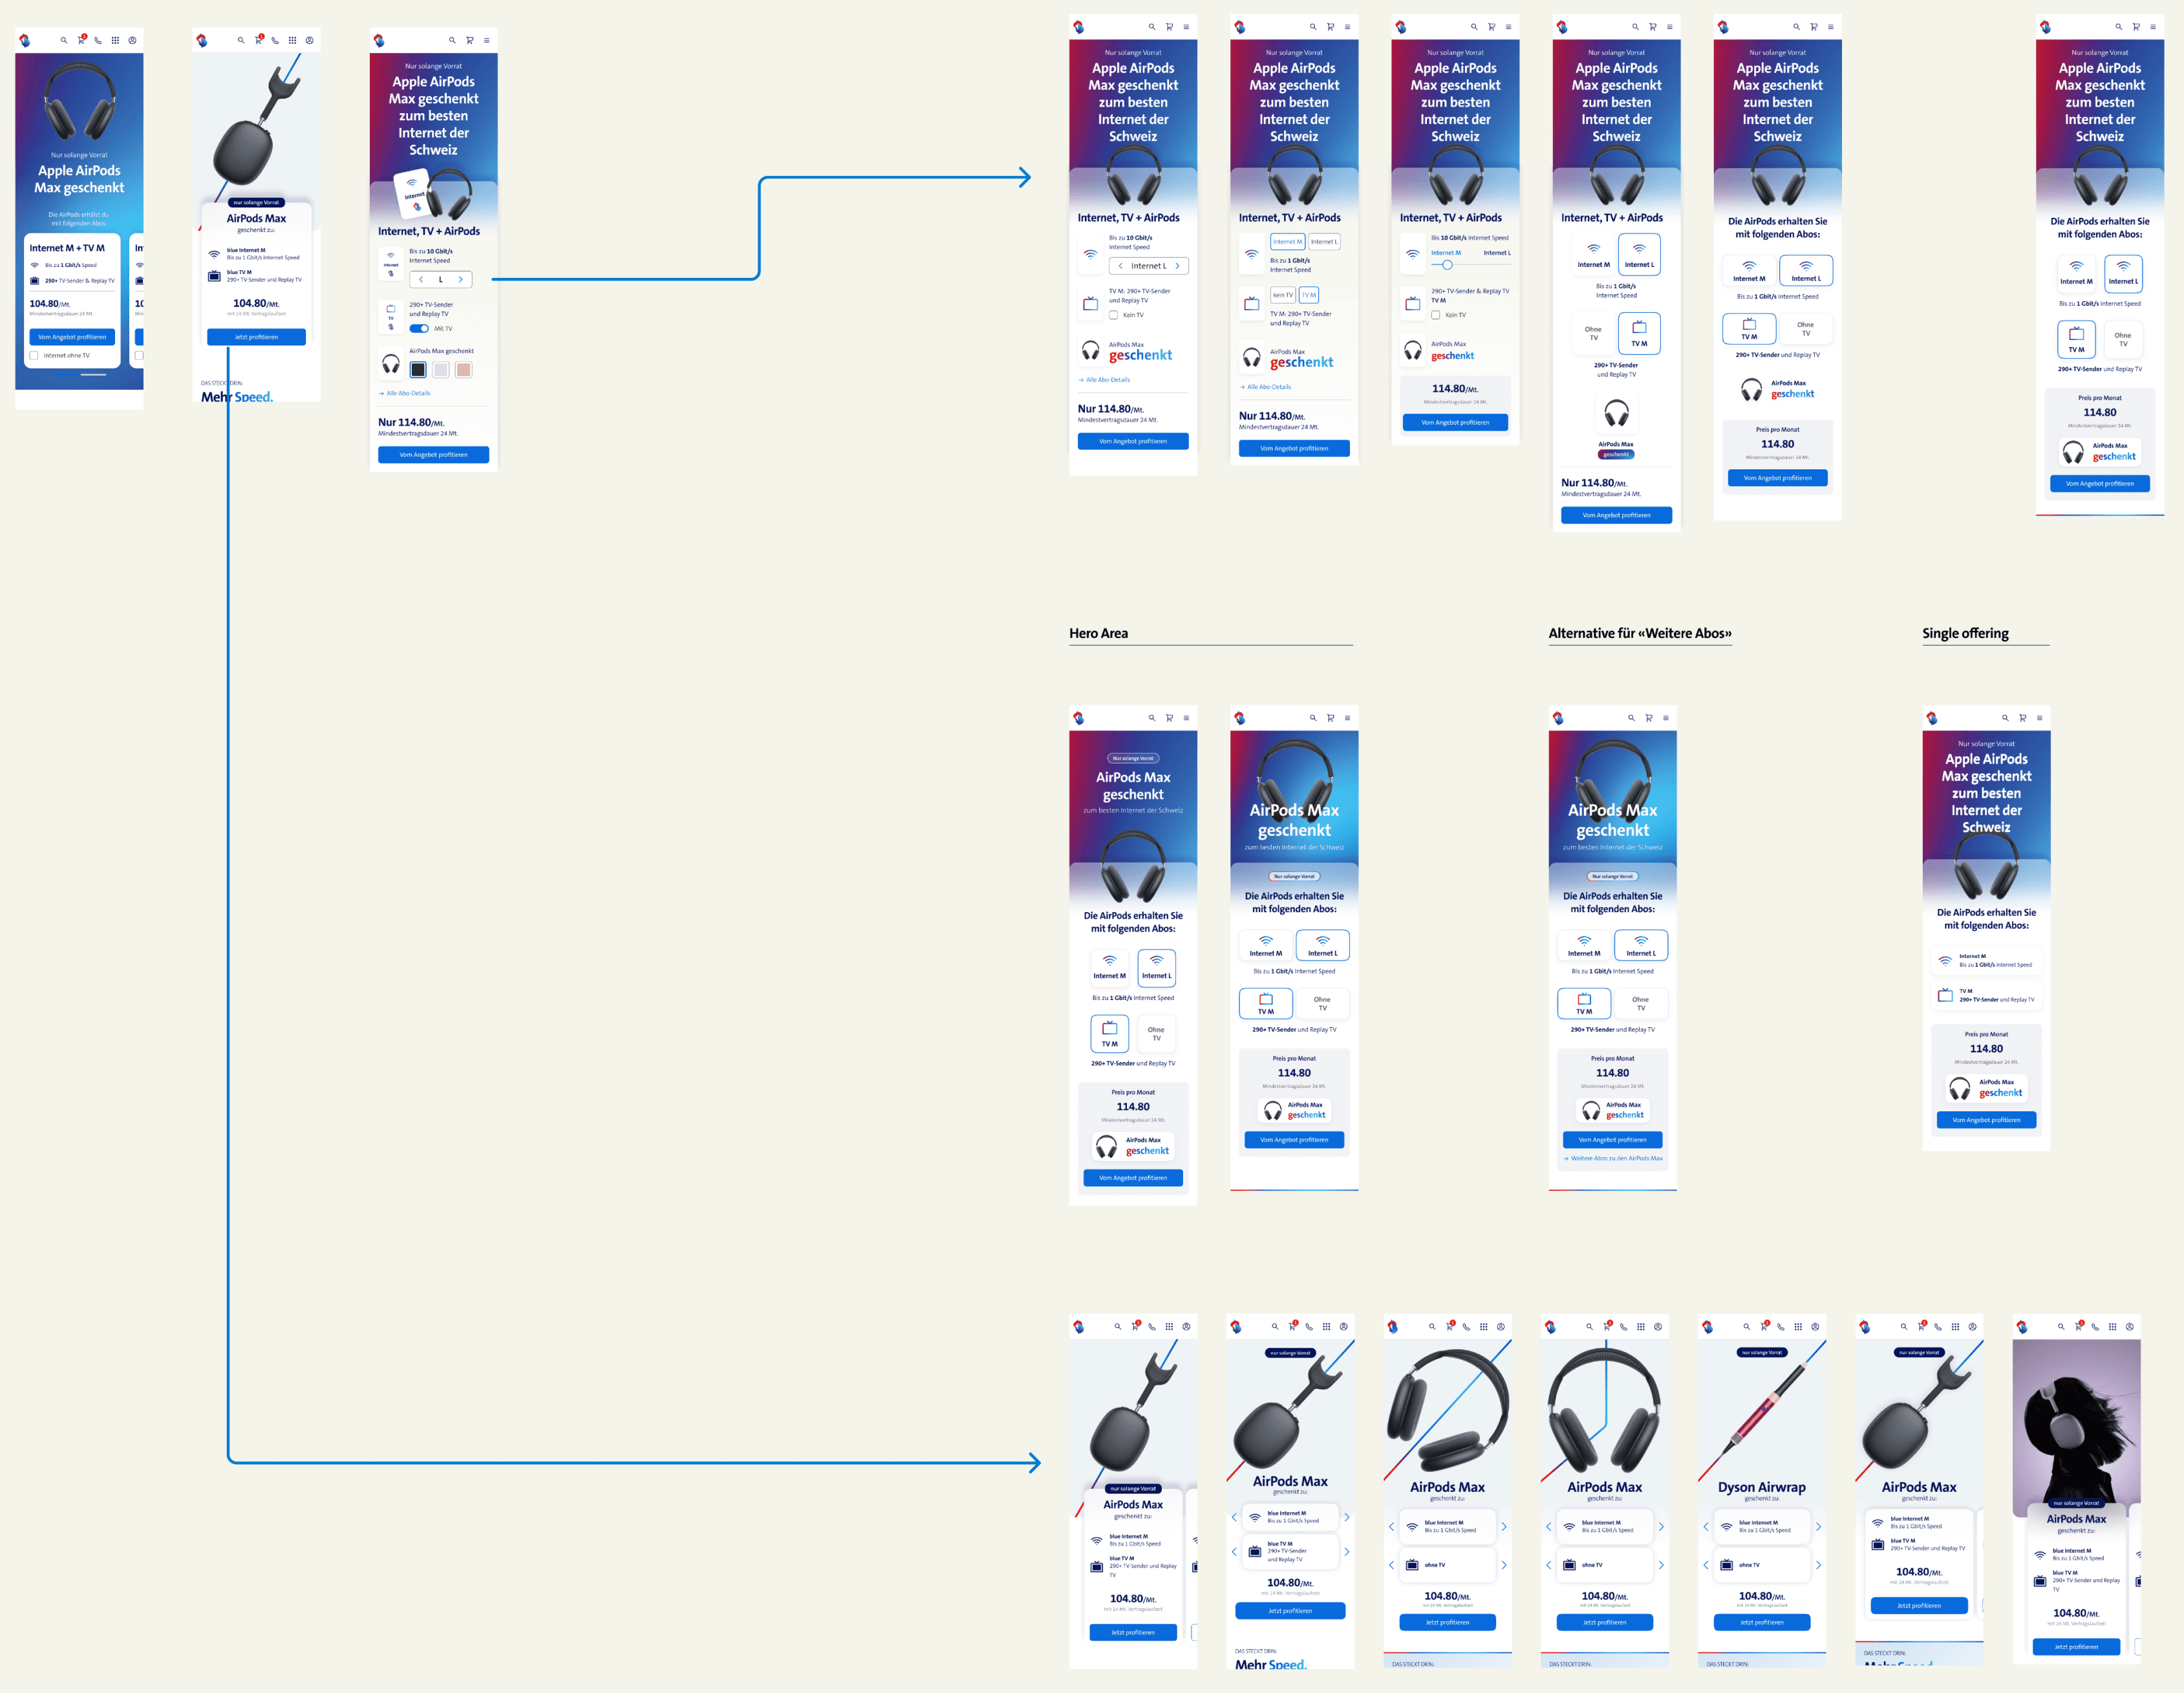Tick Kein TV checkbox in the slider mockup
The image size is (2184, 1693).
tap(1436, 315)
